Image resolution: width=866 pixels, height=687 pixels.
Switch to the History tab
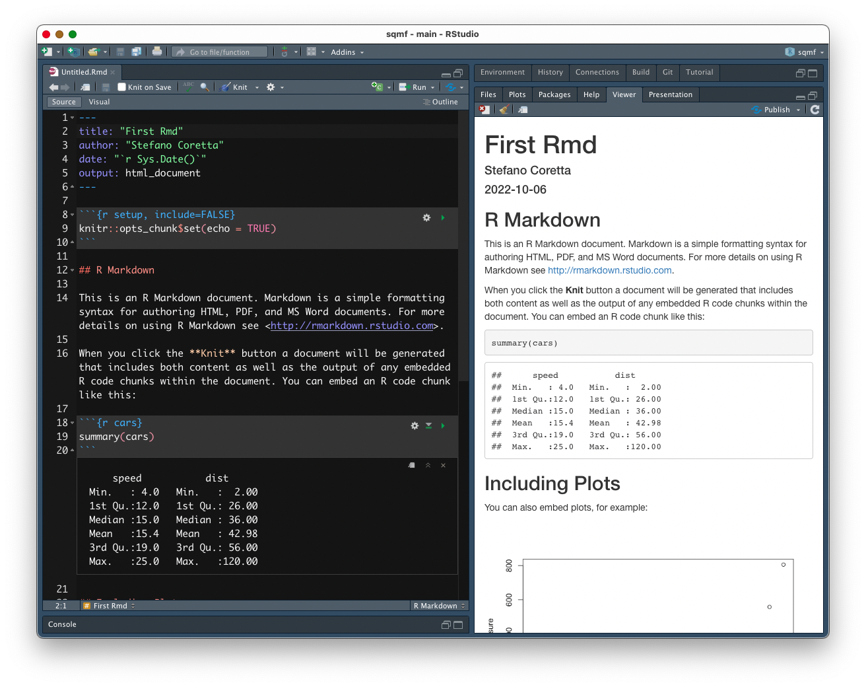(550, 72)
